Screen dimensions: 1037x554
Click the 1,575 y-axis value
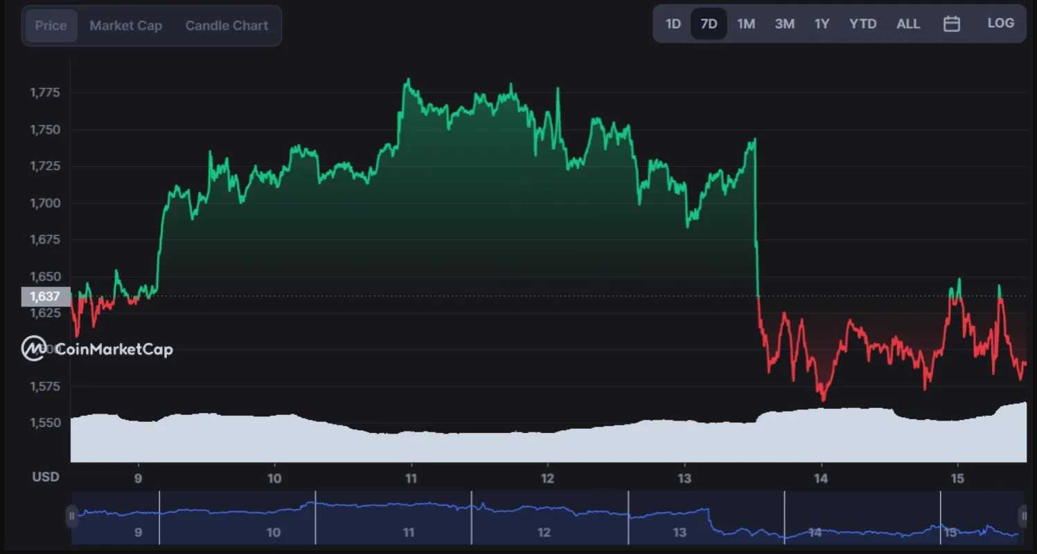[44, 386]
